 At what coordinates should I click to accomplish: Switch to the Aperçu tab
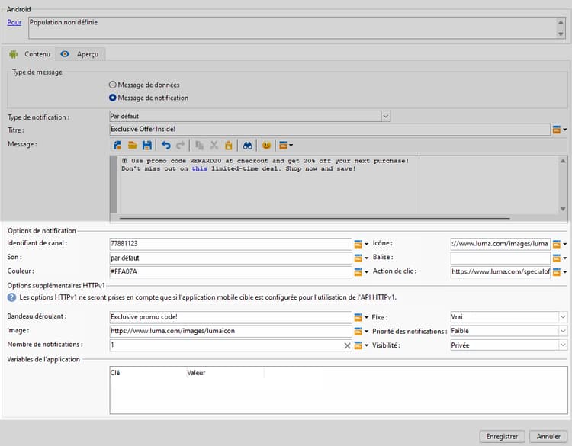pos(80,54)
